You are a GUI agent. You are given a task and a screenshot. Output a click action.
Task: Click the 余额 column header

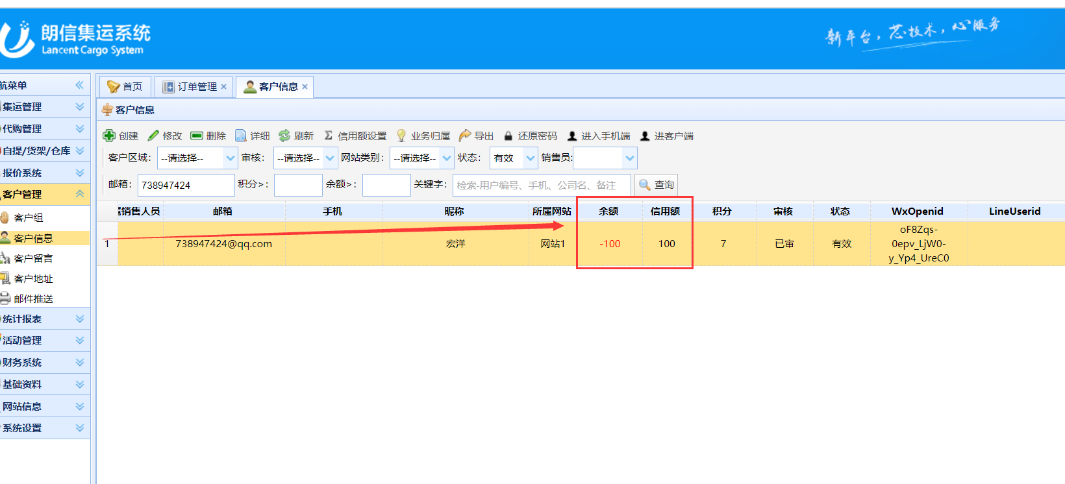tap(608, 212)
